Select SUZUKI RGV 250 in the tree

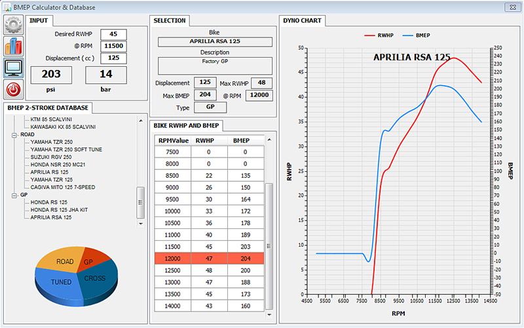(51, 157)
